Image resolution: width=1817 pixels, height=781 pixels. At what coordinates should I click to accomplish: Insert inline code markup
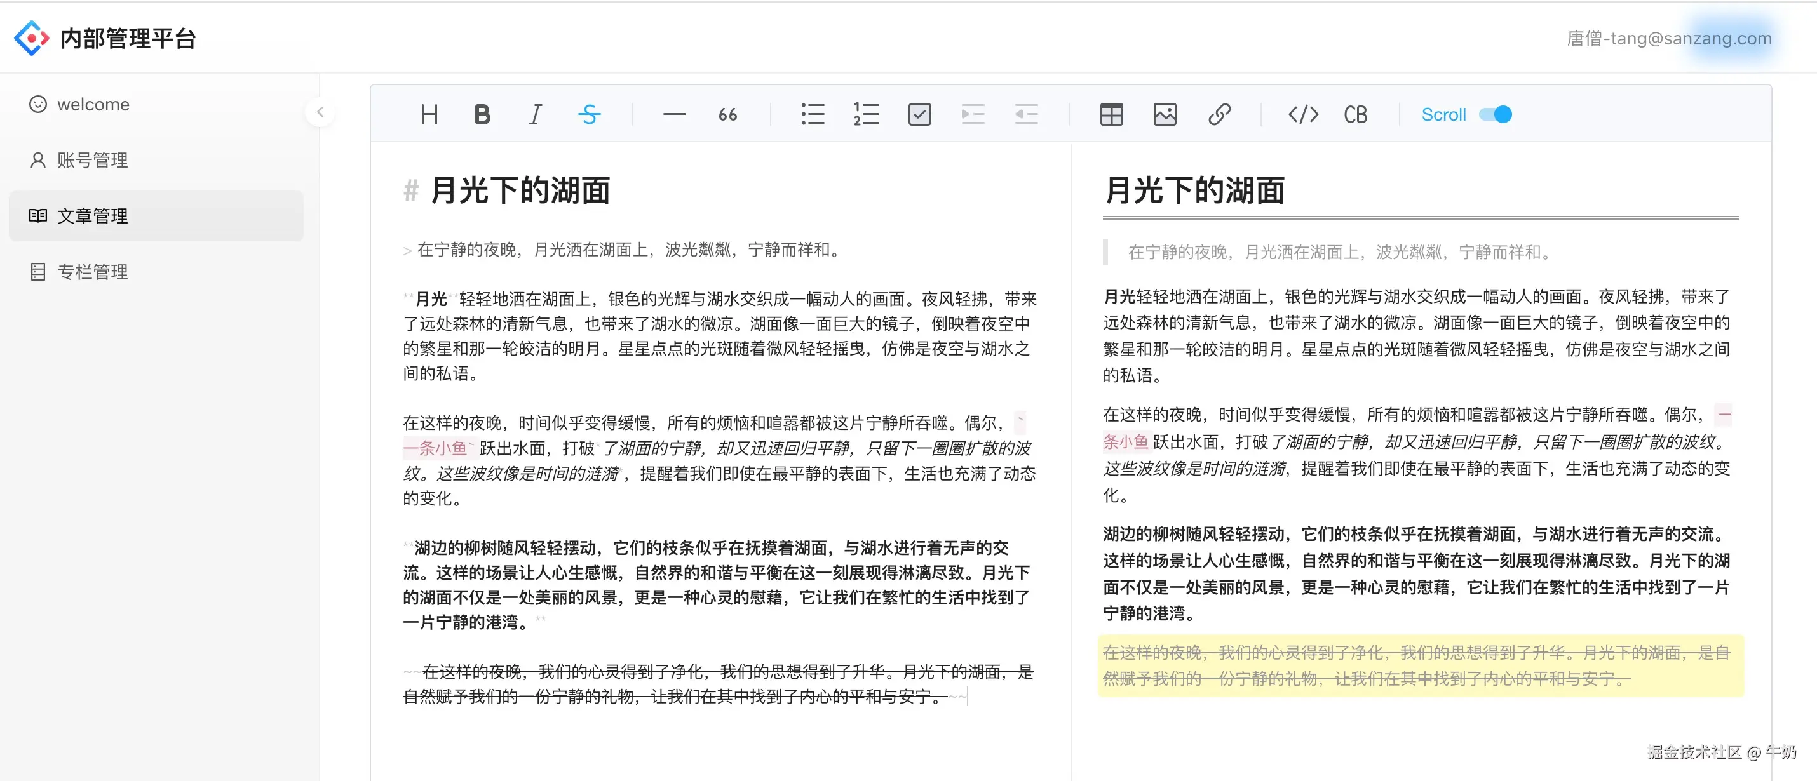[x=1302, y=114]
